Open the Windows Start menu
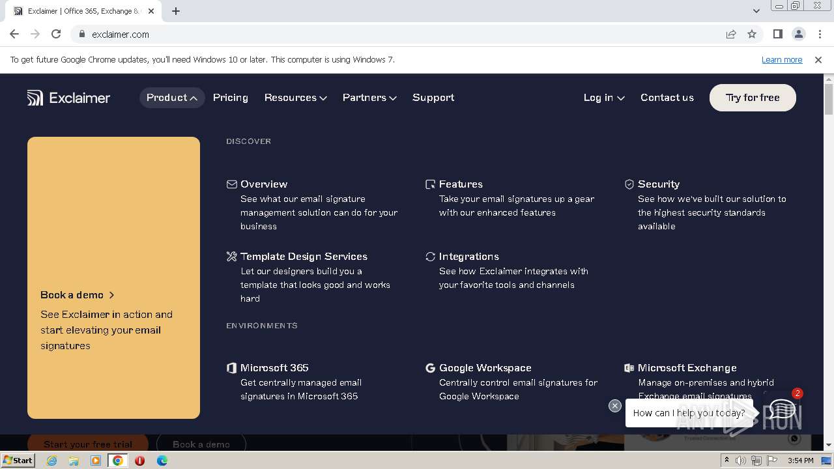Image resolution: width=834 pixels, height=469 pixels. pos(18,461)
